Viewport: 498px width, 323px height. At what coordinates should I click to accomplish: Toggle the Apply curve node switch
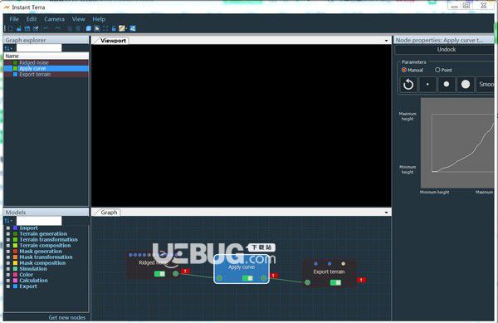(247, 278)
